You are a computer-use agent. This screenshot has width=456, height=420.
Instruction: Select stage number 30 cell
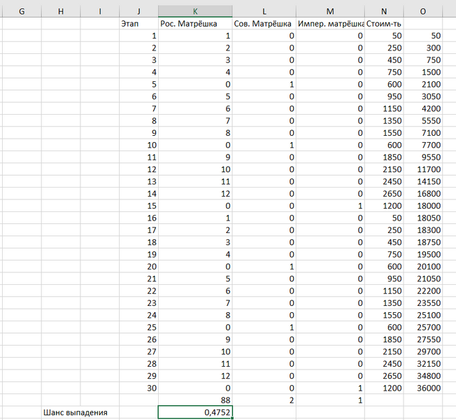(138, 388)
